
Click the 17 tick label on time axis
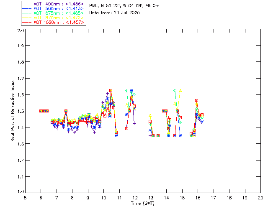214,197
